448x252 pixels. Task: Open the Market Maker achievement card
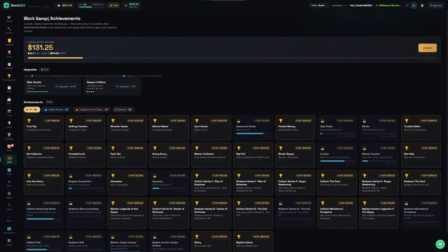169,127
